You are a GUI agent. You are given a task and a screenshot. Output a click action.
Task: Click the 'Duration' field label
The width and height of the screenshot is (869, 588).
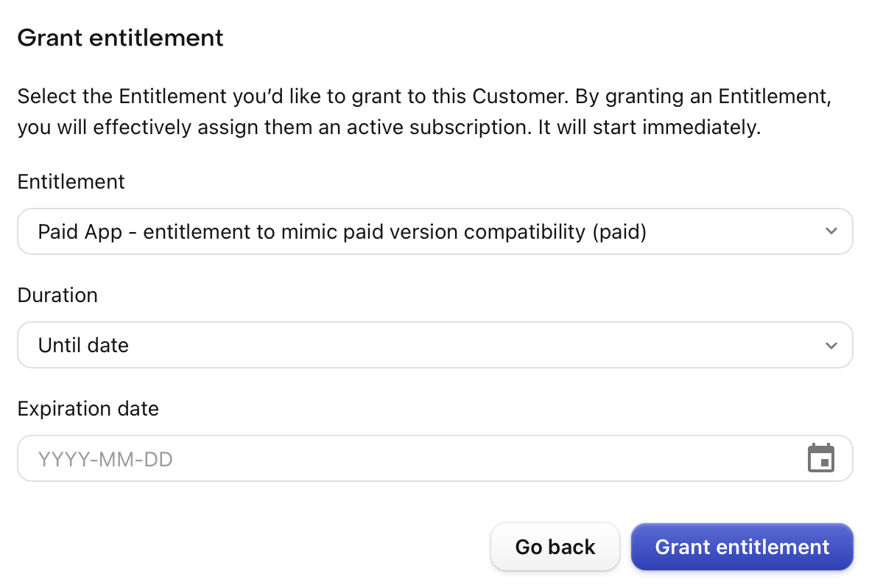tap(57, 295)
